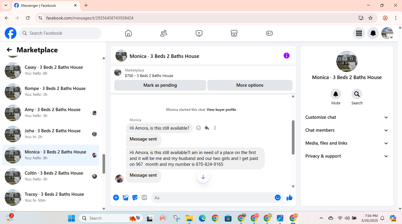This screenshot has height=224, width=402.
Task: Open the Facebook menu grid icon
Action: pyautogui.click(x=359, y=33)
